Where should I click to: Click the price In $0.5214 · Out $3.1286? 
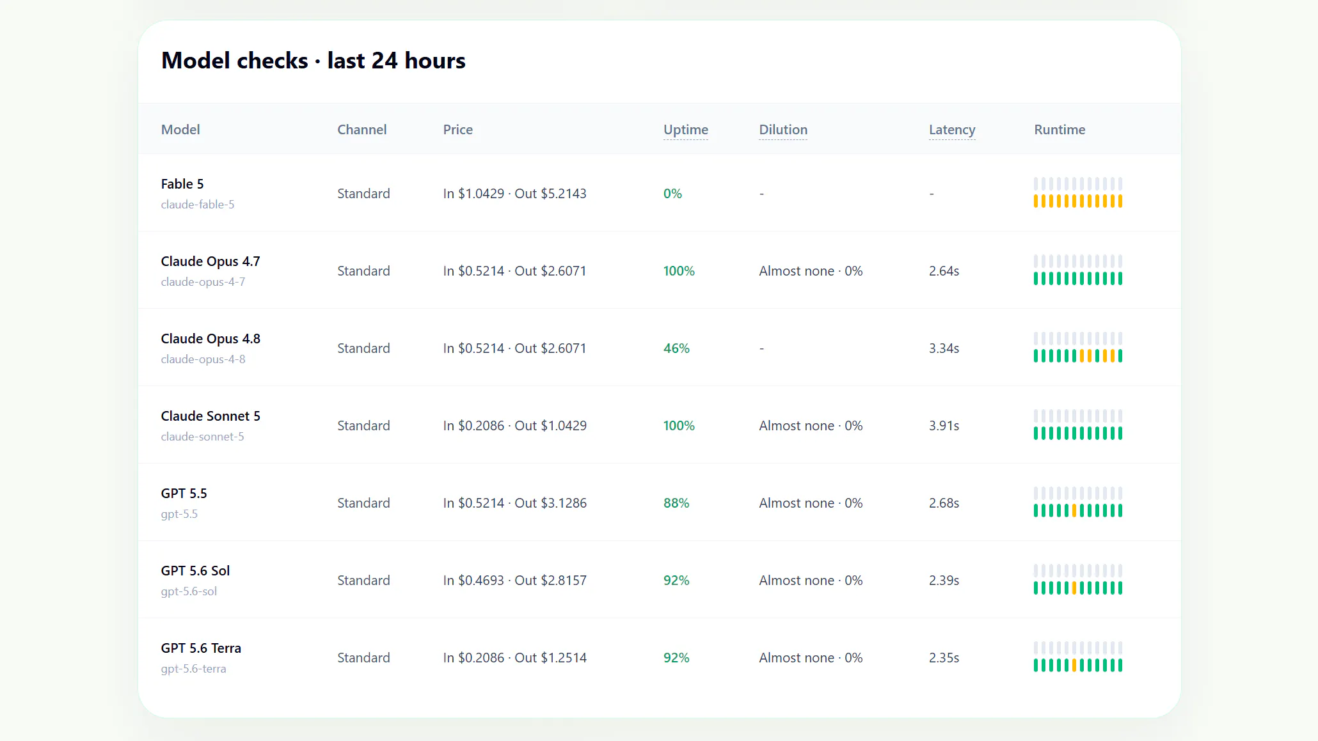514,503
